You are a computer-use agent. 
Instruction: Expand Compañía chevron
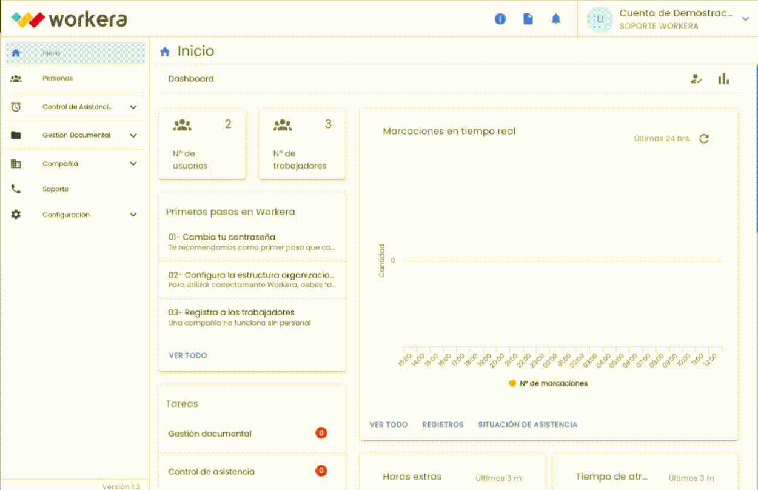[x=133, y=164]
